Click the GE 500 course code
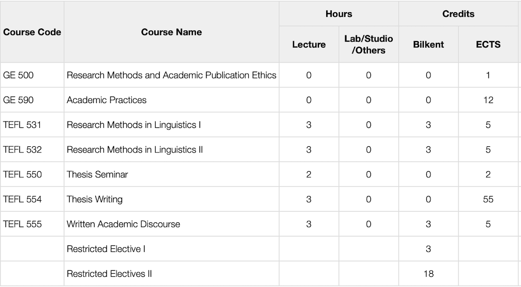The height and width of the screenshot is (287, 521). click(18, 75)
